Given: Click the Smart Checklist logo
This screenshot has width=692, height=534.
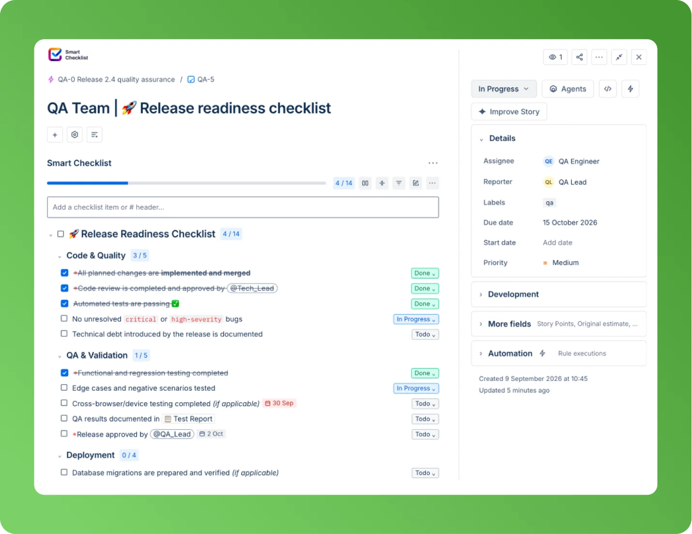Looking at the screenshot, I should [x=68, y=55].
